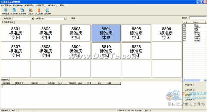
Task: Select room tile 8801 标准房
Action: [16, 33]
